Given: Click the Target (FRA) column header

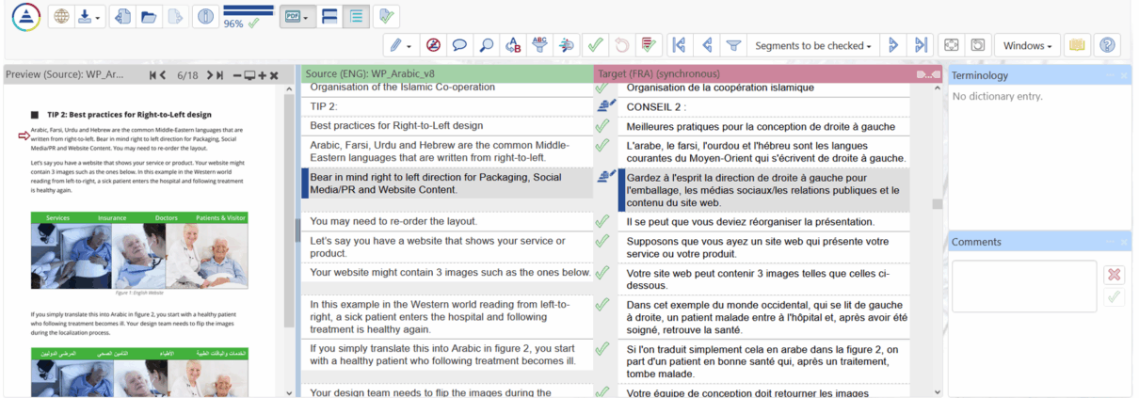Looking at the screenshot, I should [x=767, y=74].
